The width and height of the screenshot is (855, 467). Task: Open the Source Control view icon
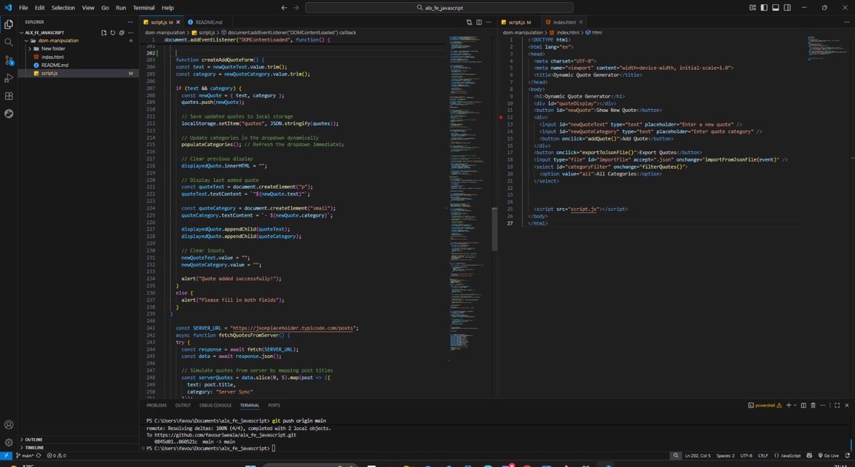(9, 60)
